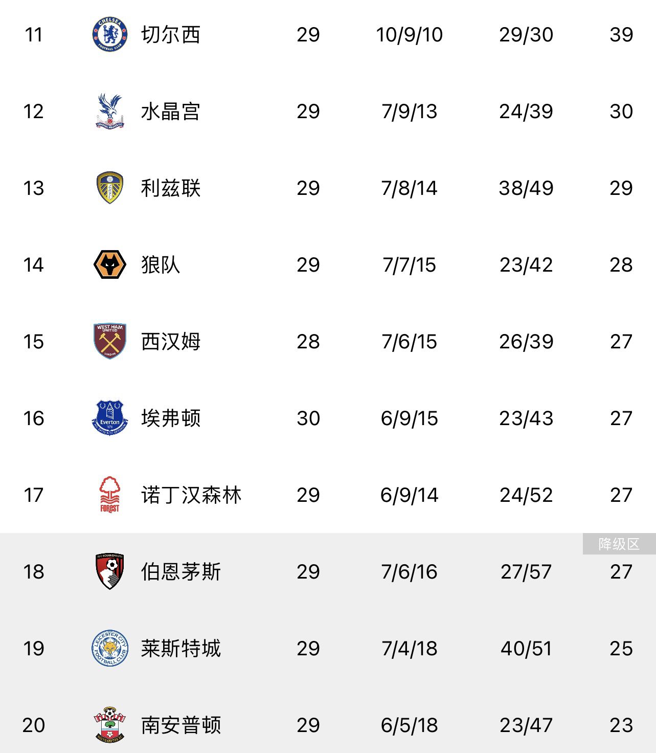The width and height of the screenshot is (656, 753).
Task: Select team name 诺丁汉森林
Action: point(191,495)
